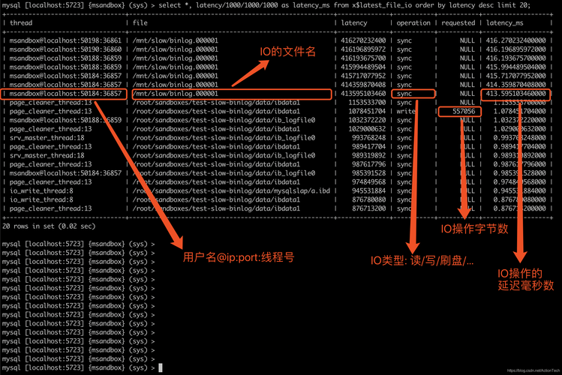Click file path in the 1032372220 latency row
This screenshot has width=562, height=375.
coord(224,120)
